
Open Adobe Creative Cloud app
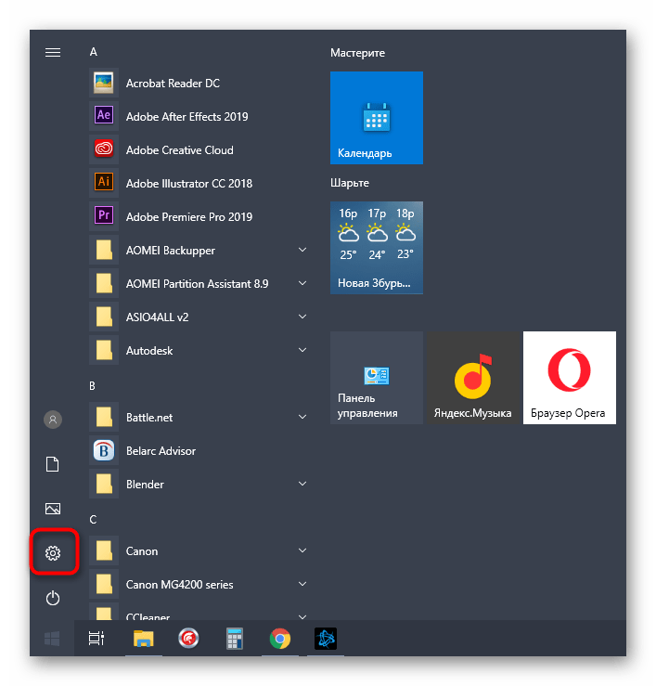click(x=179, y=149)
